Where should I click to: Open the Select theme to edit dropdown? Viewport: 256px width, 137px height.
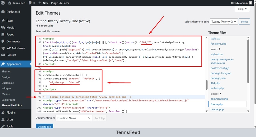coord(224,22)
